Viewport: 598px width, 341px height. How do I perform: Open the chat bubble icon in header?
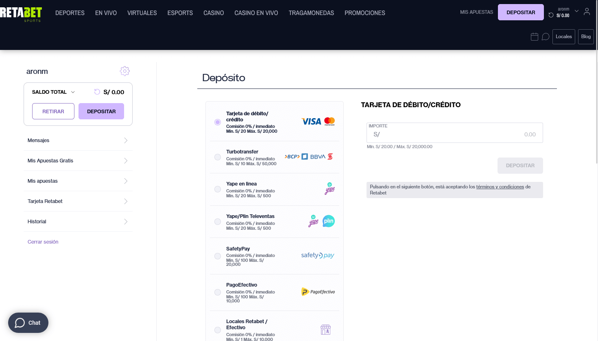[546, 37]
